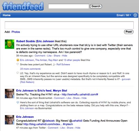Viewport: 139px width, 131px height.
Task: Expand the 33 more comments link
Action: 30,69
